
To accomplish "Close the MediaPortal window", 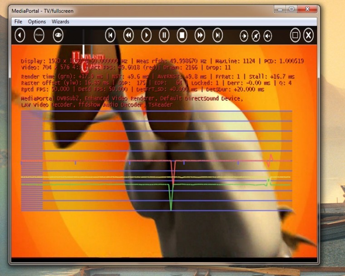I will (x=307, y=9).
